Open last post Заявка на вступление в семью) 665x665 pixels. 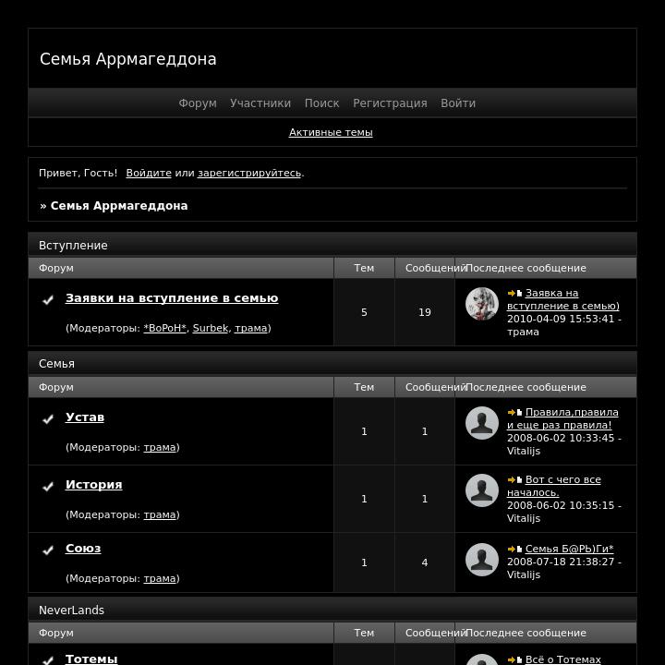(x=563, y=299)
